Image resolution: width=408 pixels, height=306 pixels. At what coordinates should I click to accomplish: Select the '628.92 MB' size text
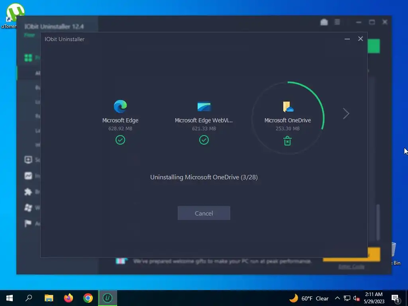point(120,129)
